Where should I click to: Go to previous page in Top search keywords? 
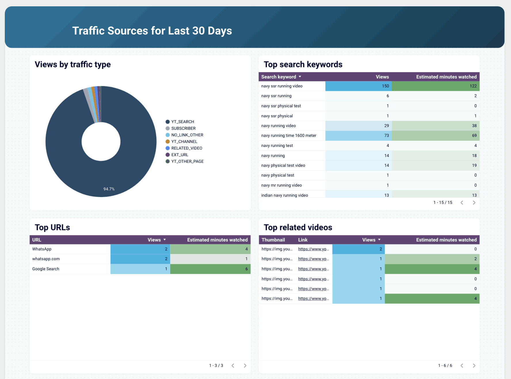[x=462, y=203]
